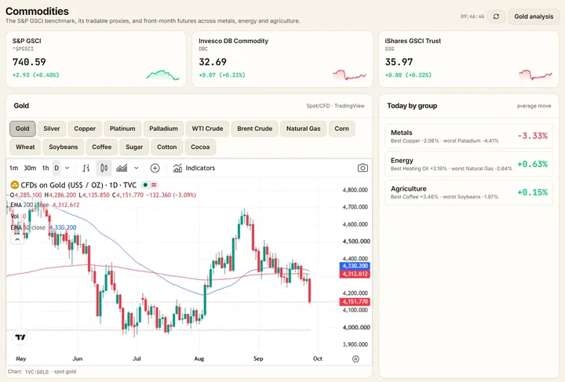Open the Metals group row
This screenshot has width=565, height=382.
coord(468,136)
